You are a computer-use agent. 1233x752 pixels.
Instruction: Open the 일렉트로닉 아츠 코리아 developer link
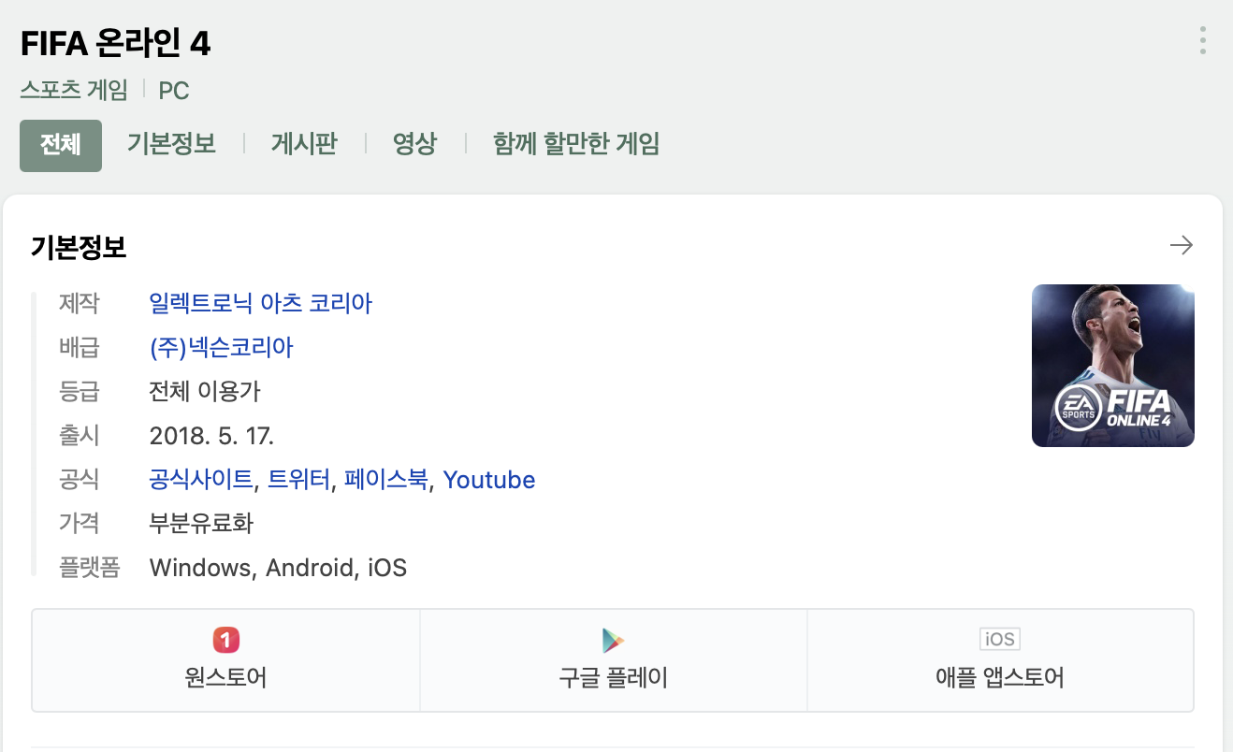coord(260,303)
